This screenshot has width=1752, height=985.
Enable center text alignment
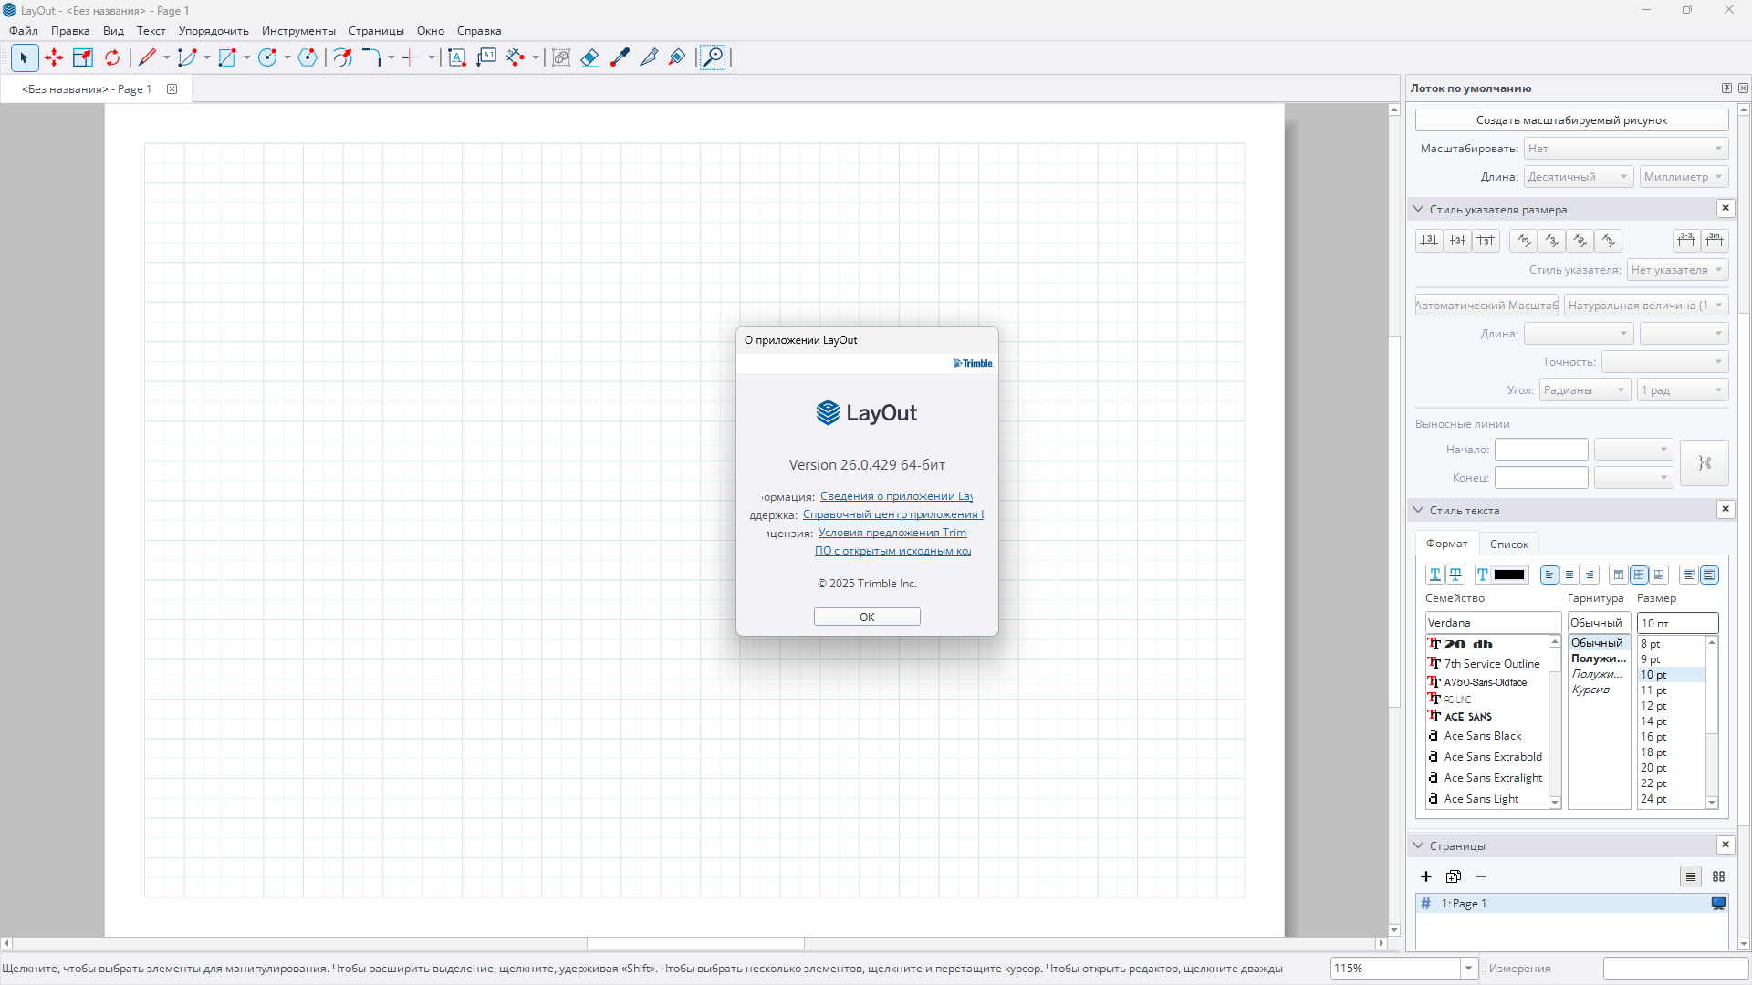coord(1569,575)
